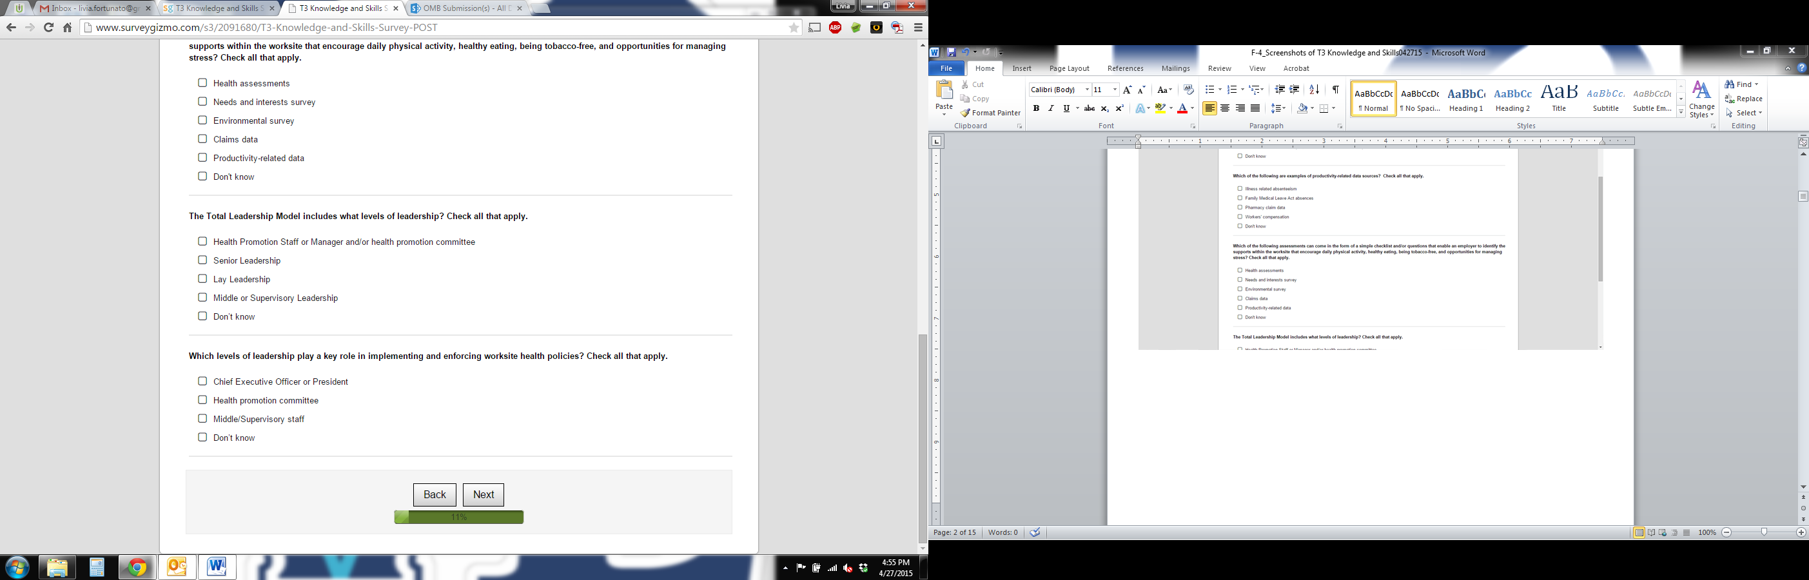This screenshot has height=580, width=1809.
Task: Open Outlook from taskbar
Action: tap(177, 567)
